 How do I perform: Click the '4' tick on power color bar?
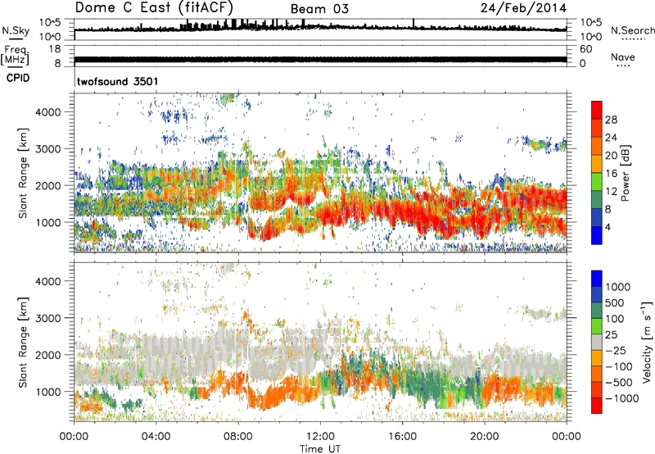point(608,227)
